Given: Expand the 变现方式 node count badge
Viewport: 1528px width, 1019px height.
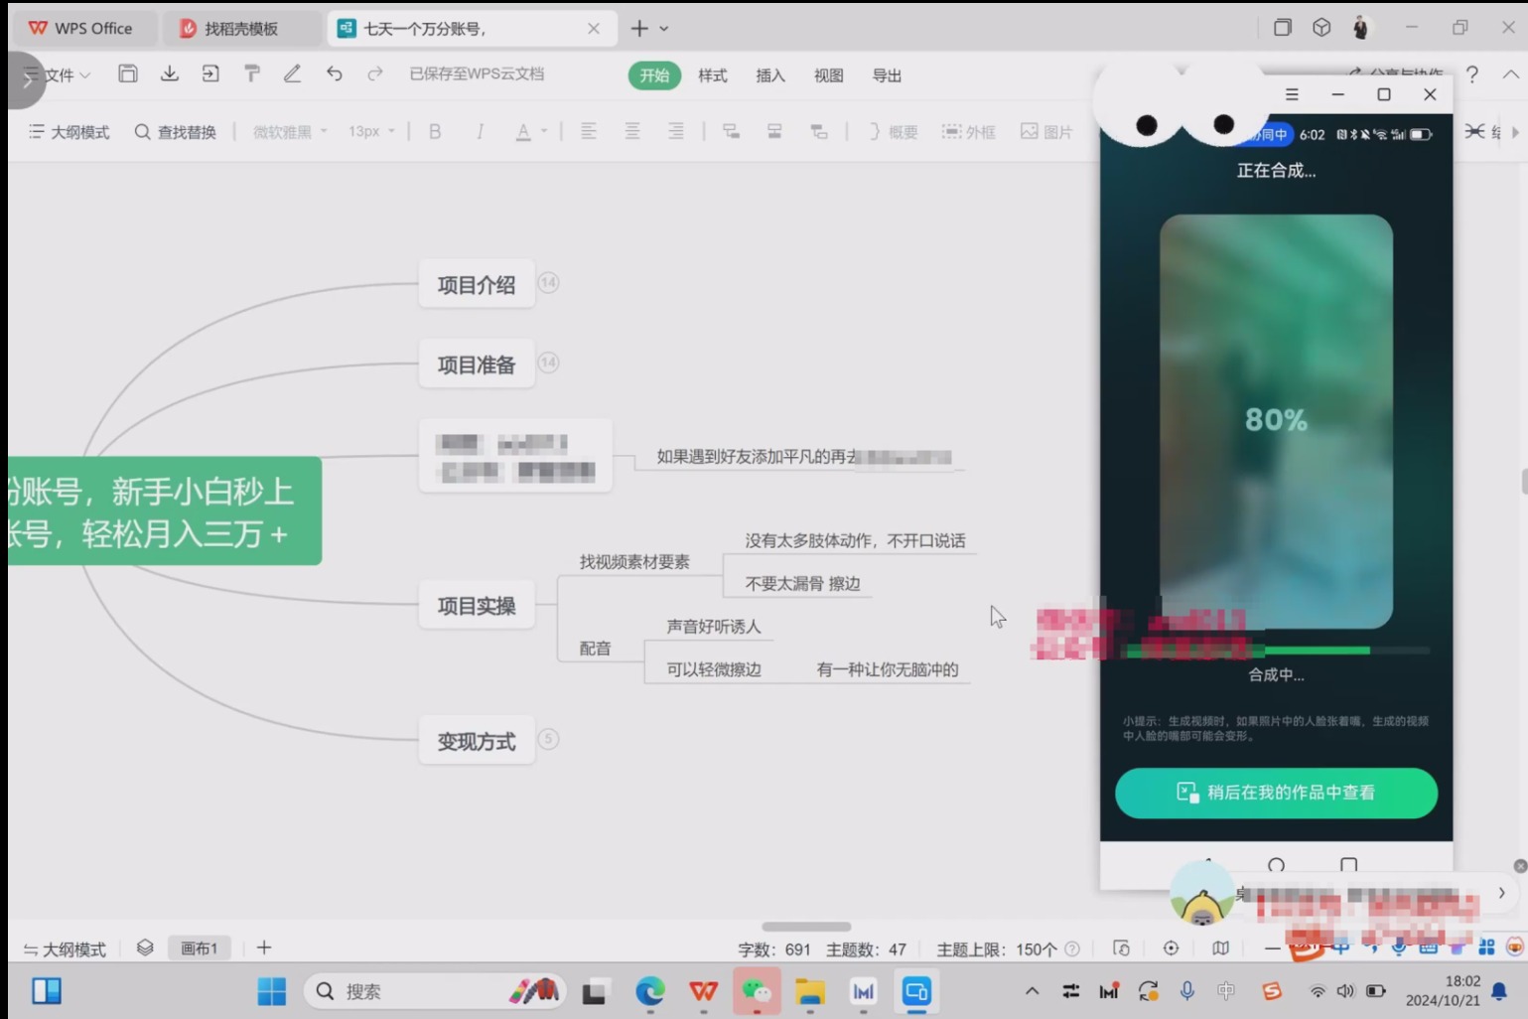Looking at the screenshot, I should click(x=548, y=739).
